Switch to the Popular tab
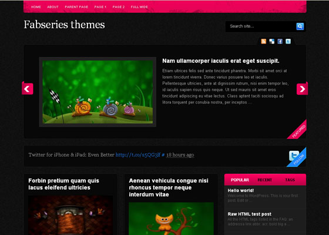329x235 pixels. (x=240, y=180)
